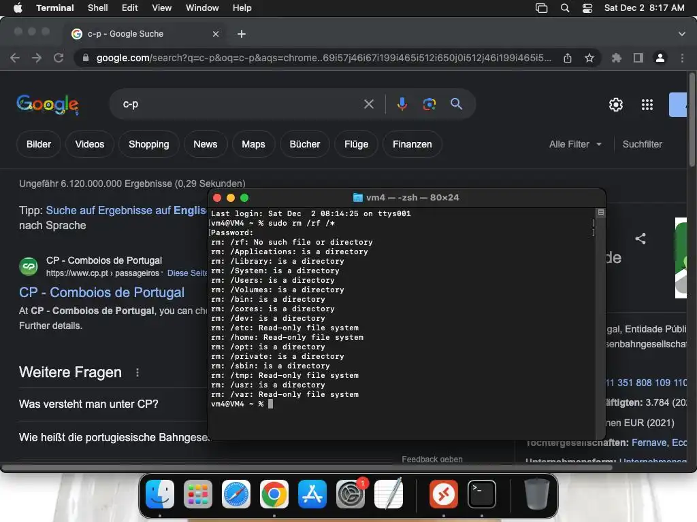Click the Terminal prompt line
Image resolution: width=697 pixels, height=522 pixels.
[x=242, y=404]
